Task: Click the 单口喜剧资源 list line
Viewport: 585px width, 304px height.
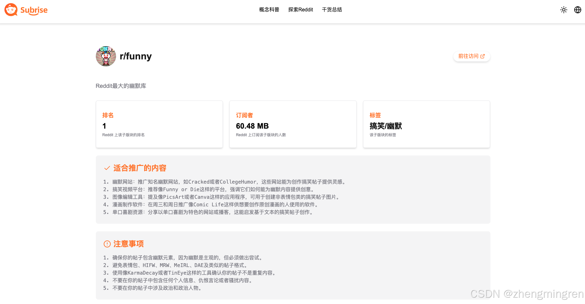Action: pyautogui.click(x=209, y=212)
